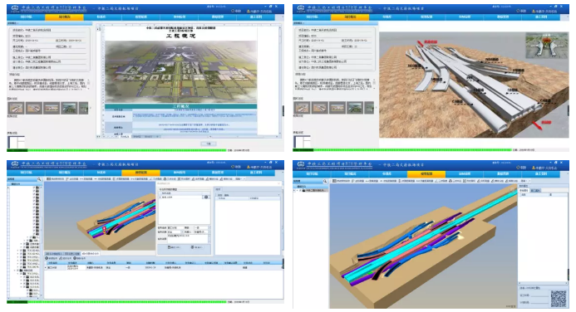The height and width of the screenshot is (312, 576).
Task: Open the upper-right dropdown in the dialog form
Action: 201,227
